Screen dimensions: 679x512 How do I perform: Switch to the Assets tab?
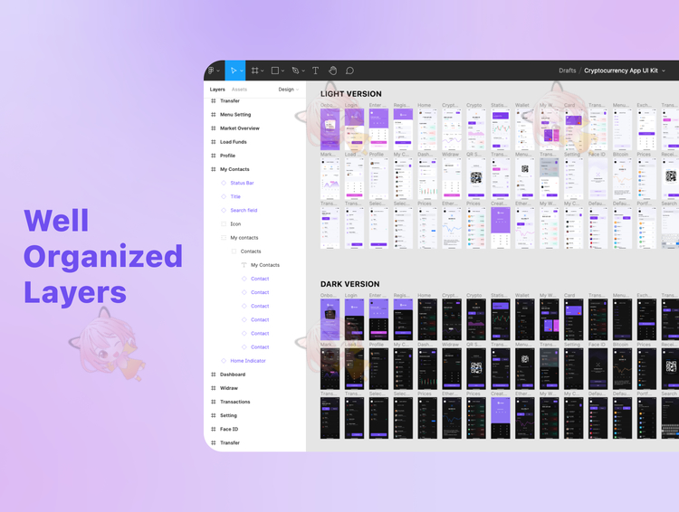[239, 90]
